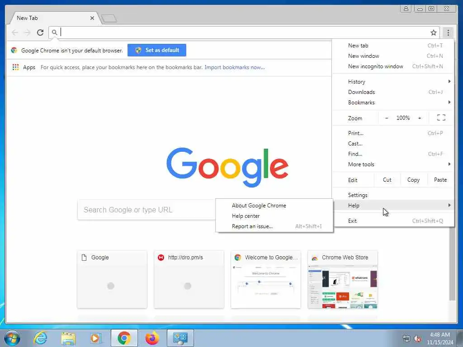
Task: Select New tab from the menu
Action: [x=393, y=46]
